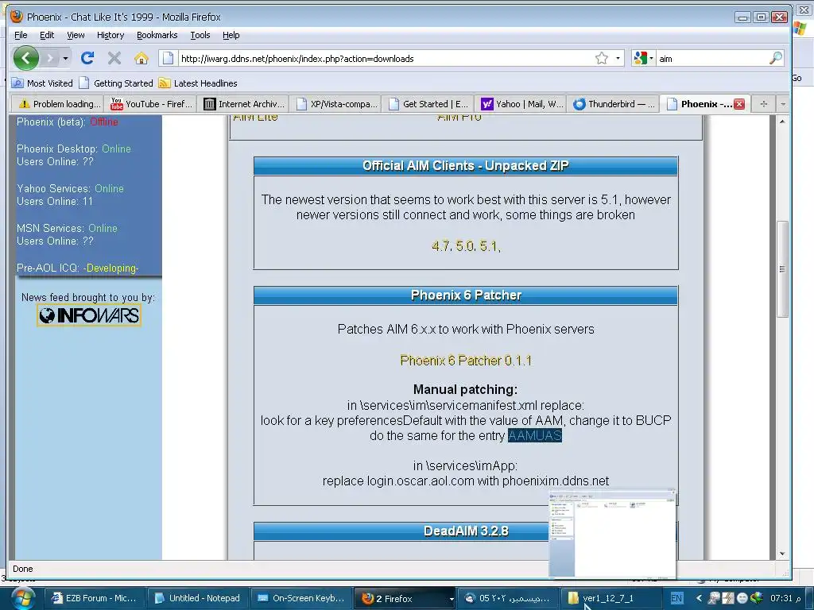Switch to the Problem loading tab
Screen dimensions: 814x610
pyautogui.click(x=57, y=104)
